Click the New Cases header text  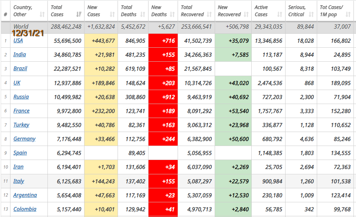pos(94,11)
